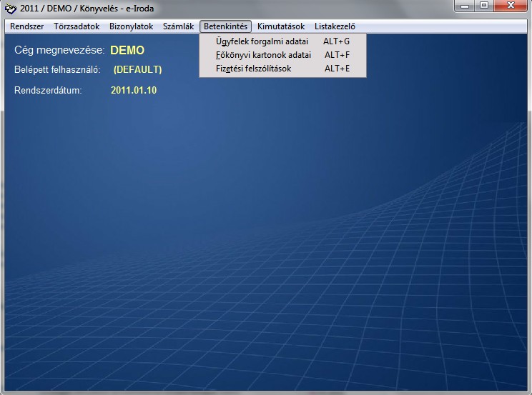Open the Rendszer menu
This screenshot has width=532, height=395.
27,26
